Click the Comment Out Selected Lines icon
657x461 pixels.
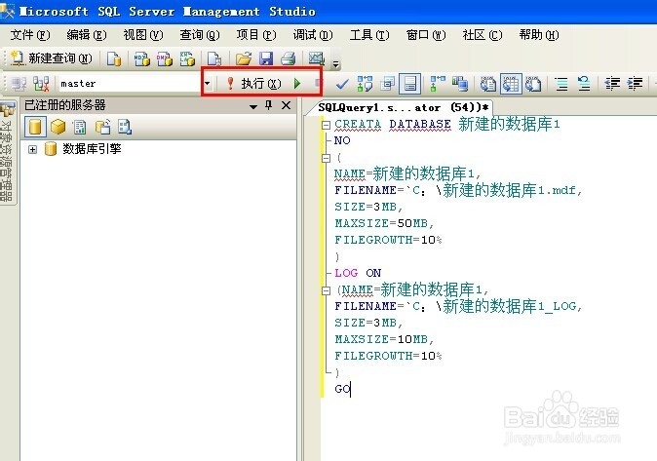click(561, 84)
